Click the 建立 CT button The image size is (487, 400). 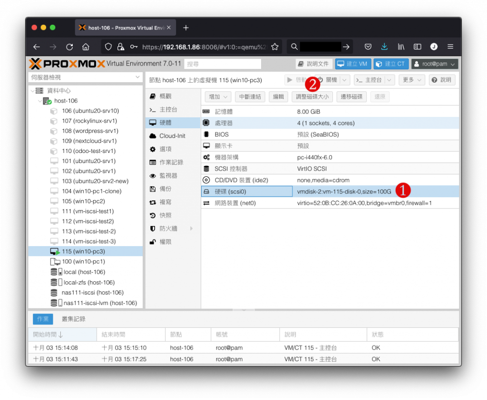(x=391, y=64)
